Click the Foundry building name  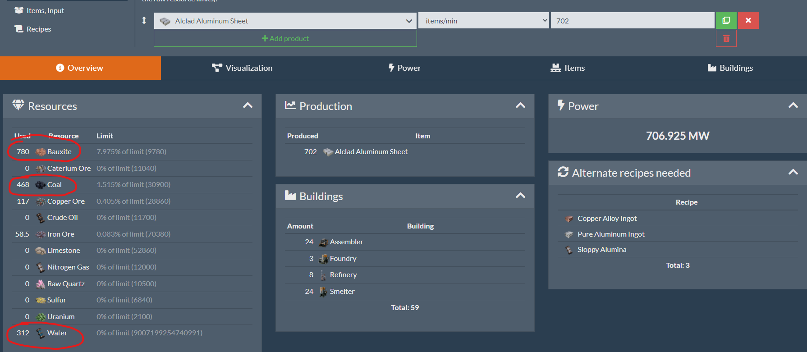343,259
